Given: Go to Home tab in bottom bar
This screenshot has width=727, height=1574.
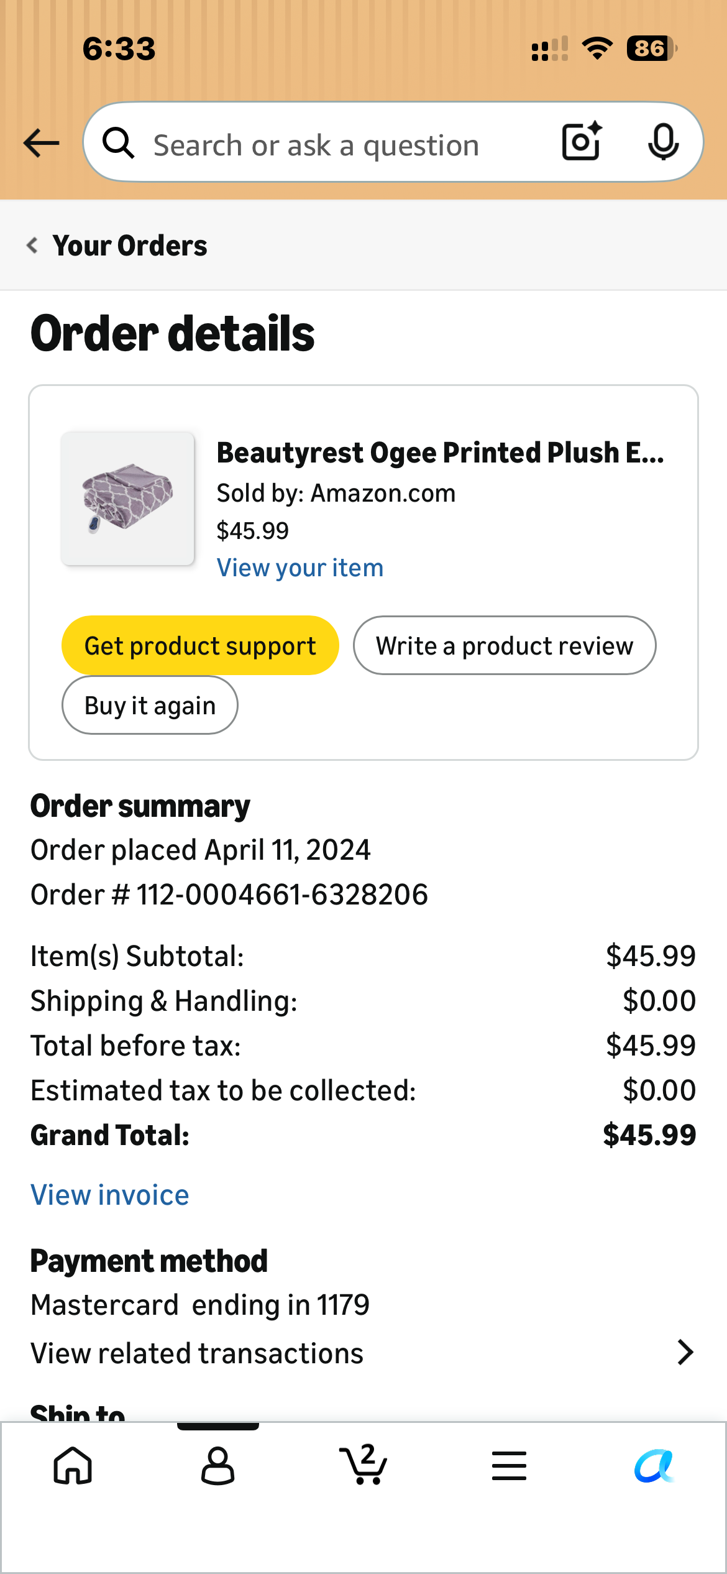Looking at the screenshot, I should pos(73,1466).
